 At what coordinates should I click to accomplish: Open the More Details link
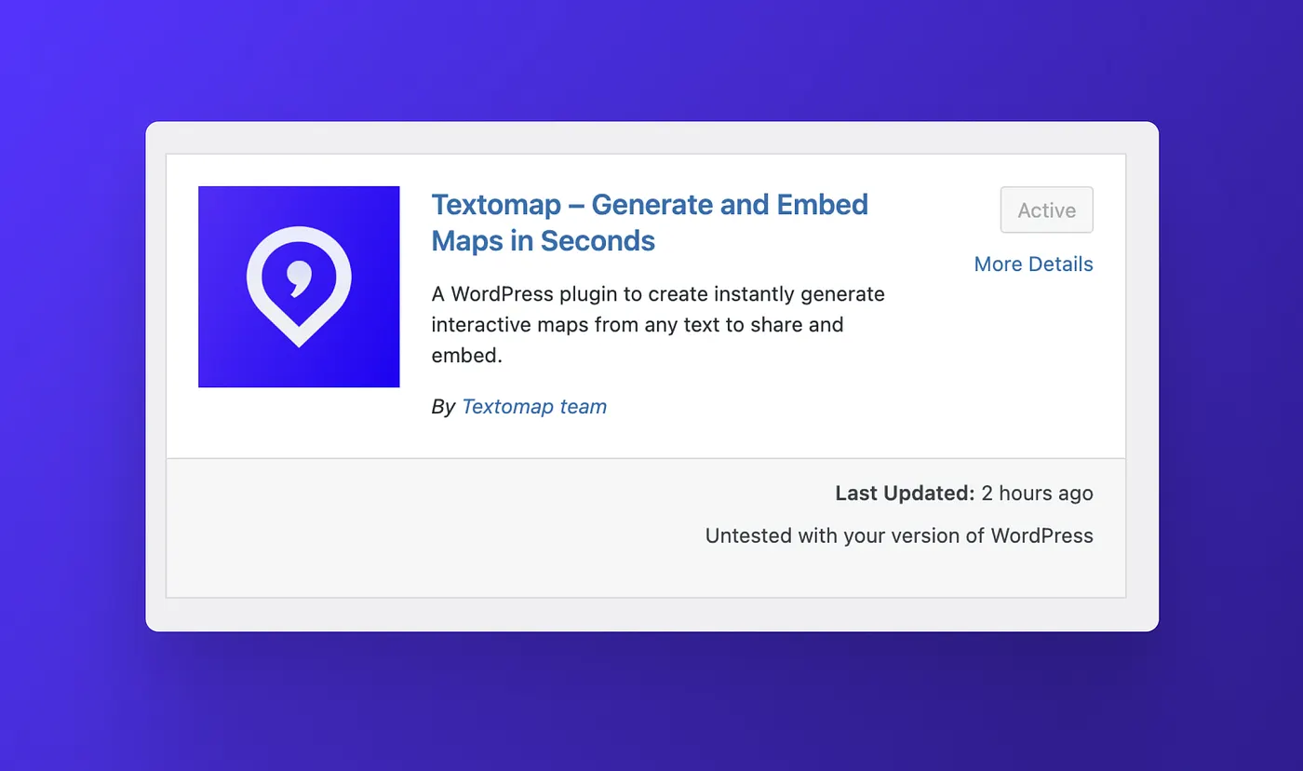(x=1033, y=264)
